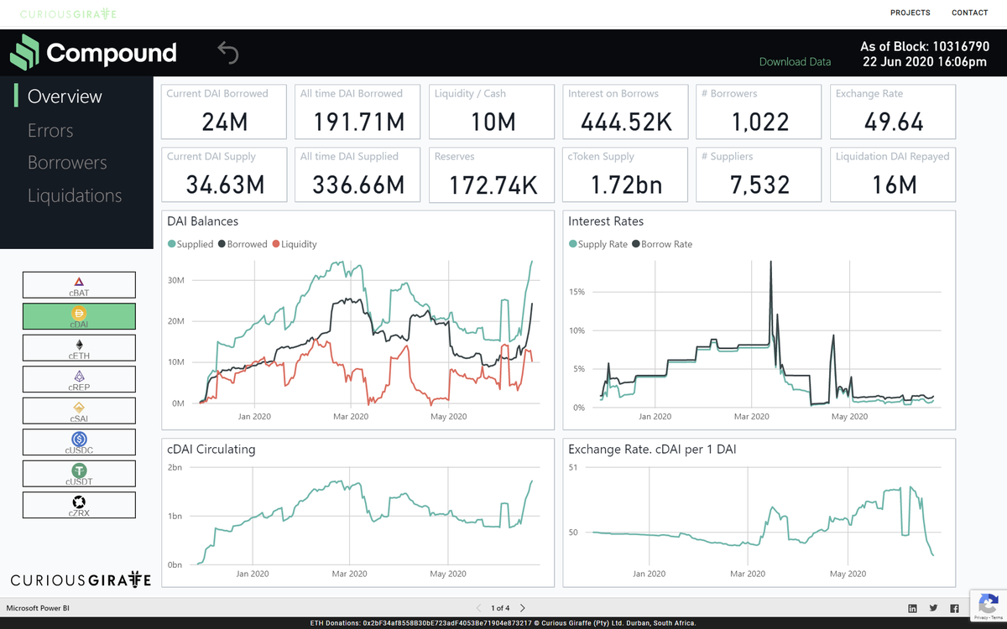Go to previous report page arrow

click(479, 608)
